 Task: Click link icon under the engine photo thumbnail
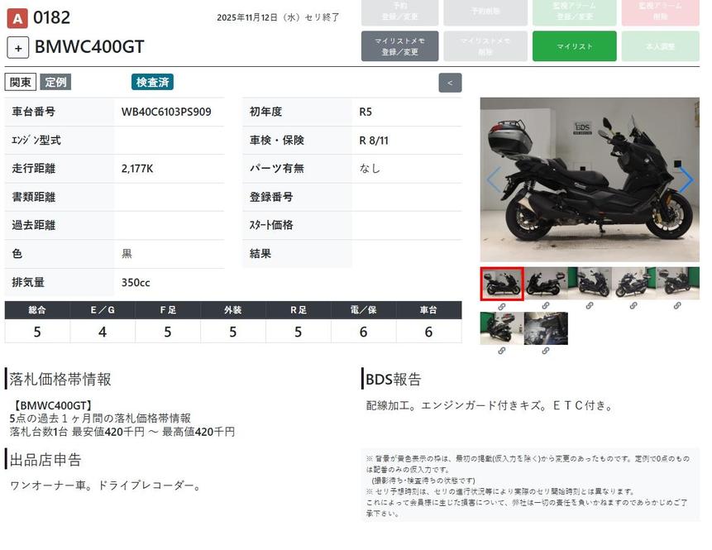[546, 351]
